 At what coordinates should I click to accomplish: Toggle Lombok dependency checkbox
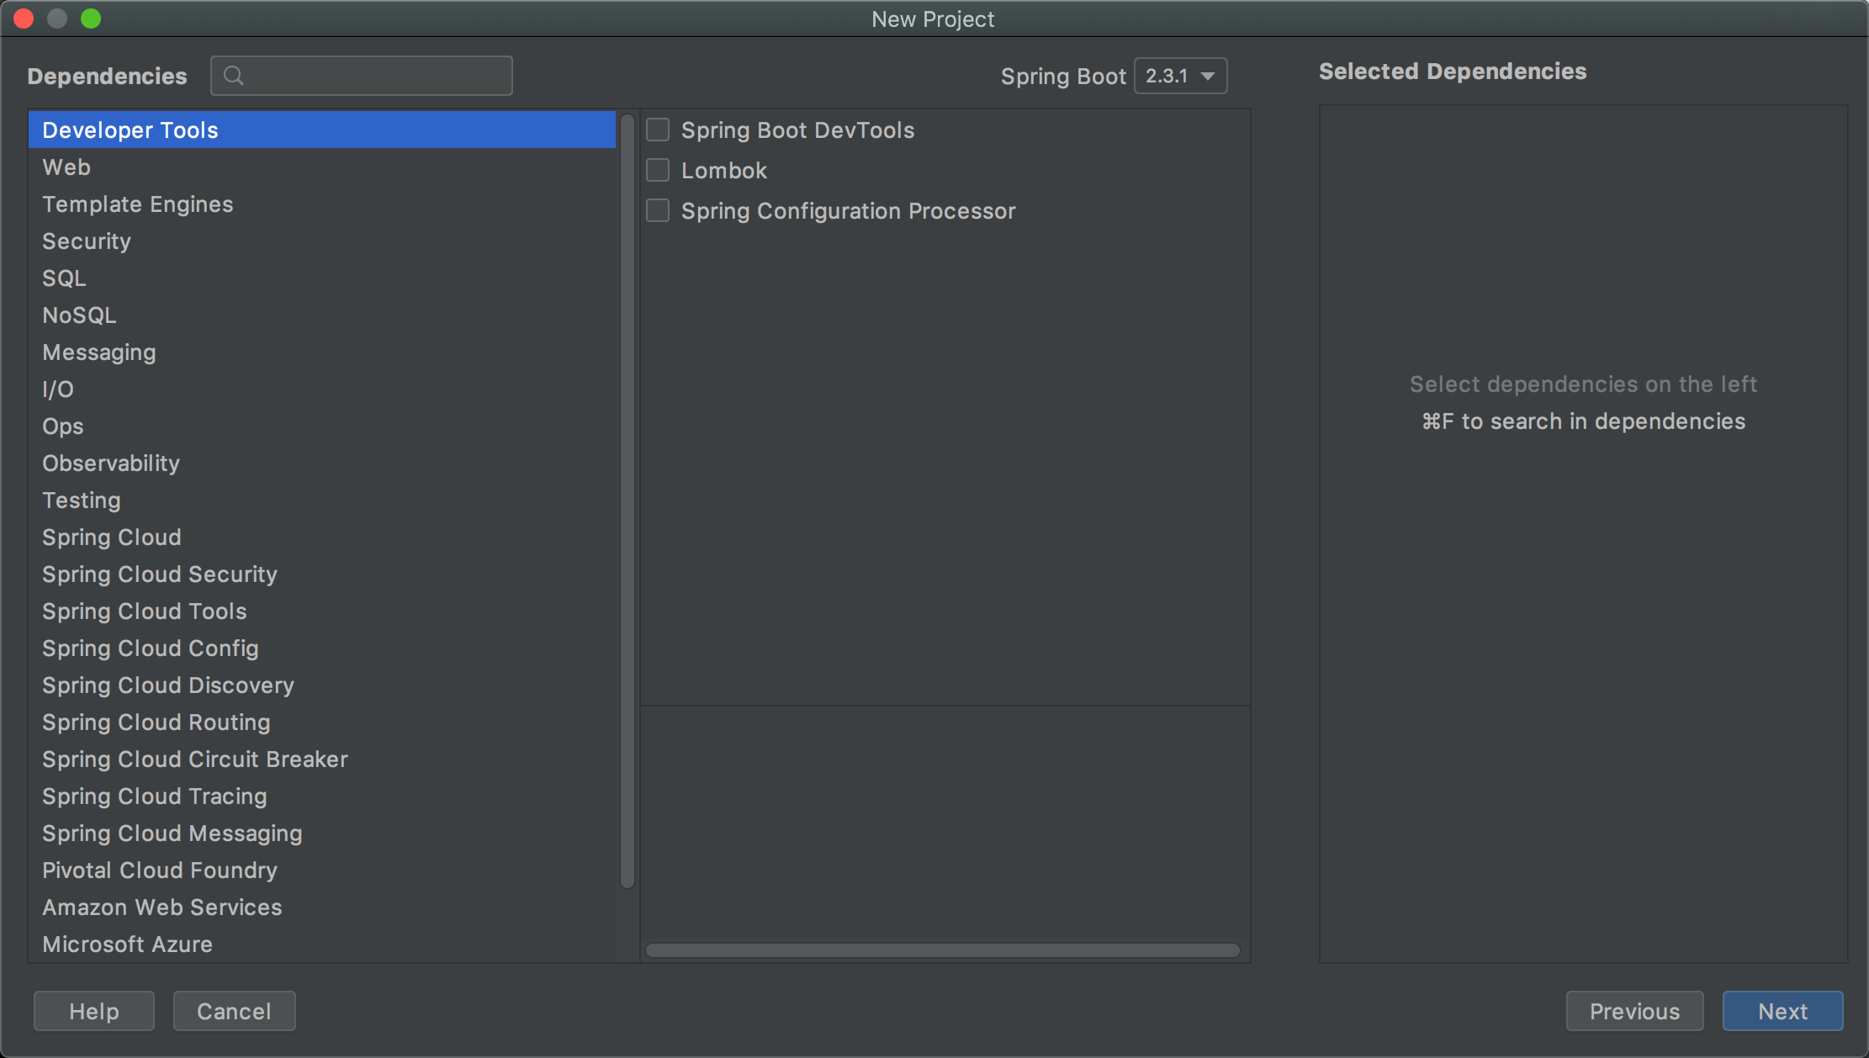659,170
